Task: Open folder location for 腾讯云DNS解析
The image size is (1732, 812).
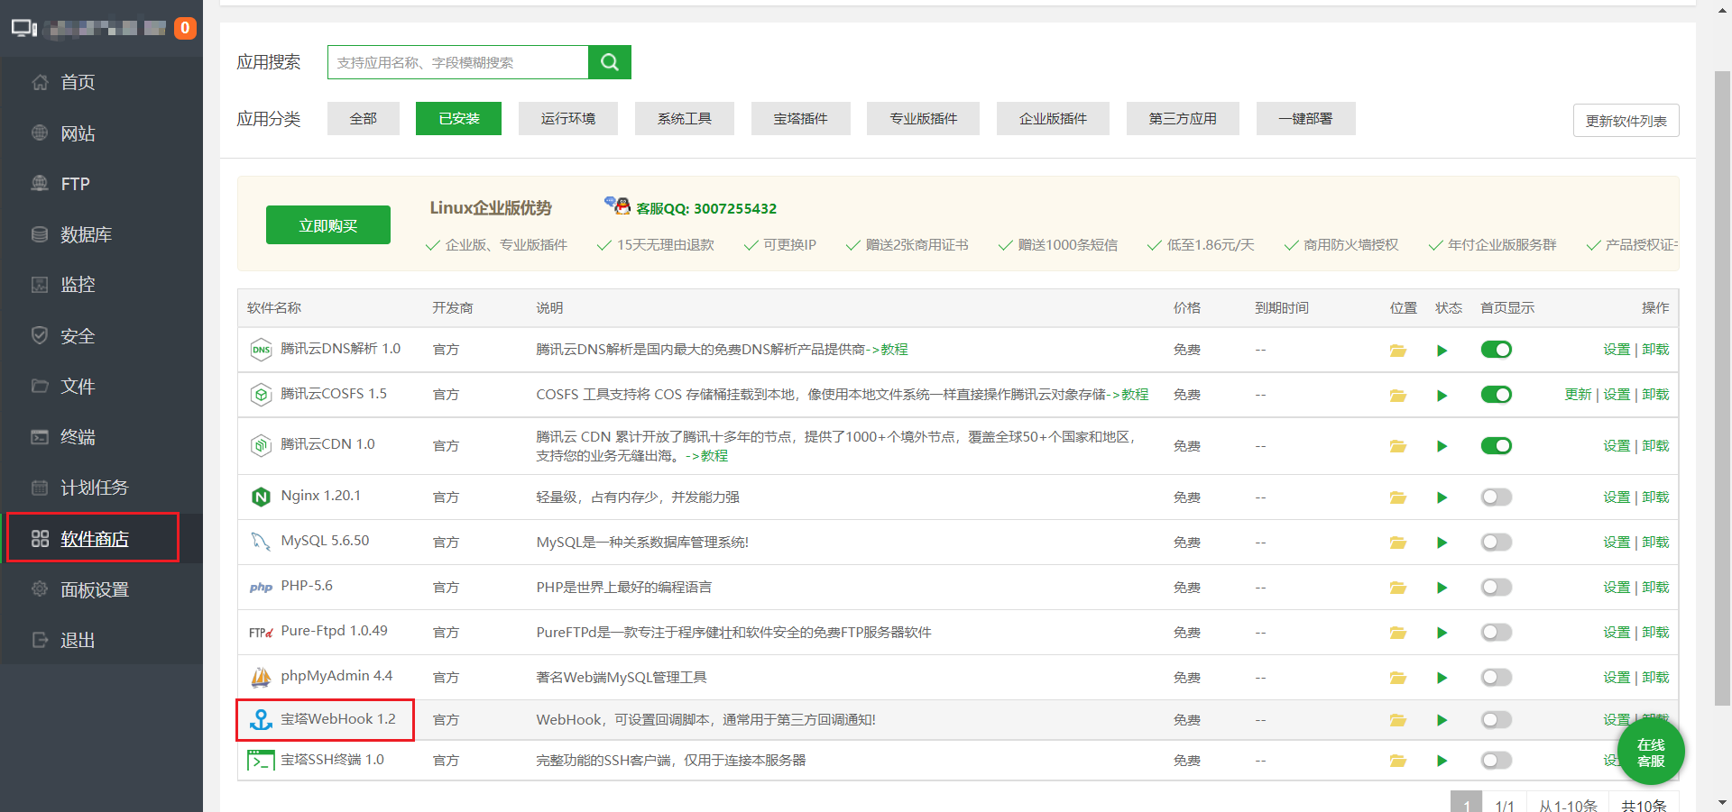Action: click(1398, 351)
